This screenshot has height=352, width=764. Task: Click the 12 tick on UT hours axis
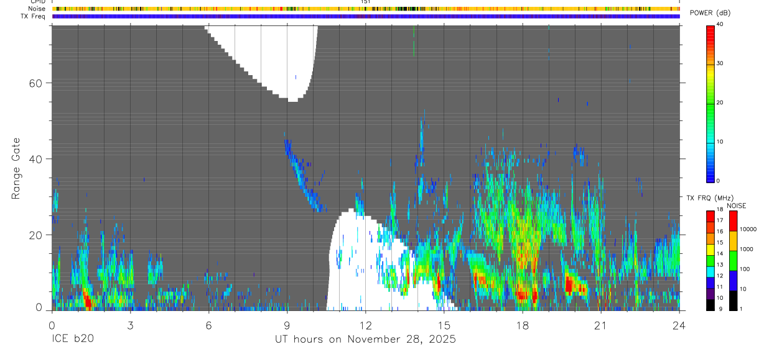coord(365,325)
